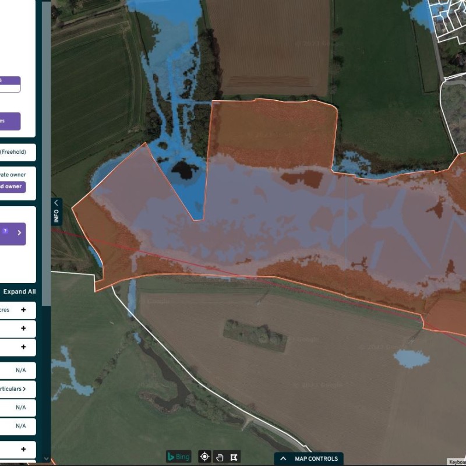Open the MAP CONTROLS panel
This screenshot has height=466, width=466.
pyautogui.click(x=309, y=458)
